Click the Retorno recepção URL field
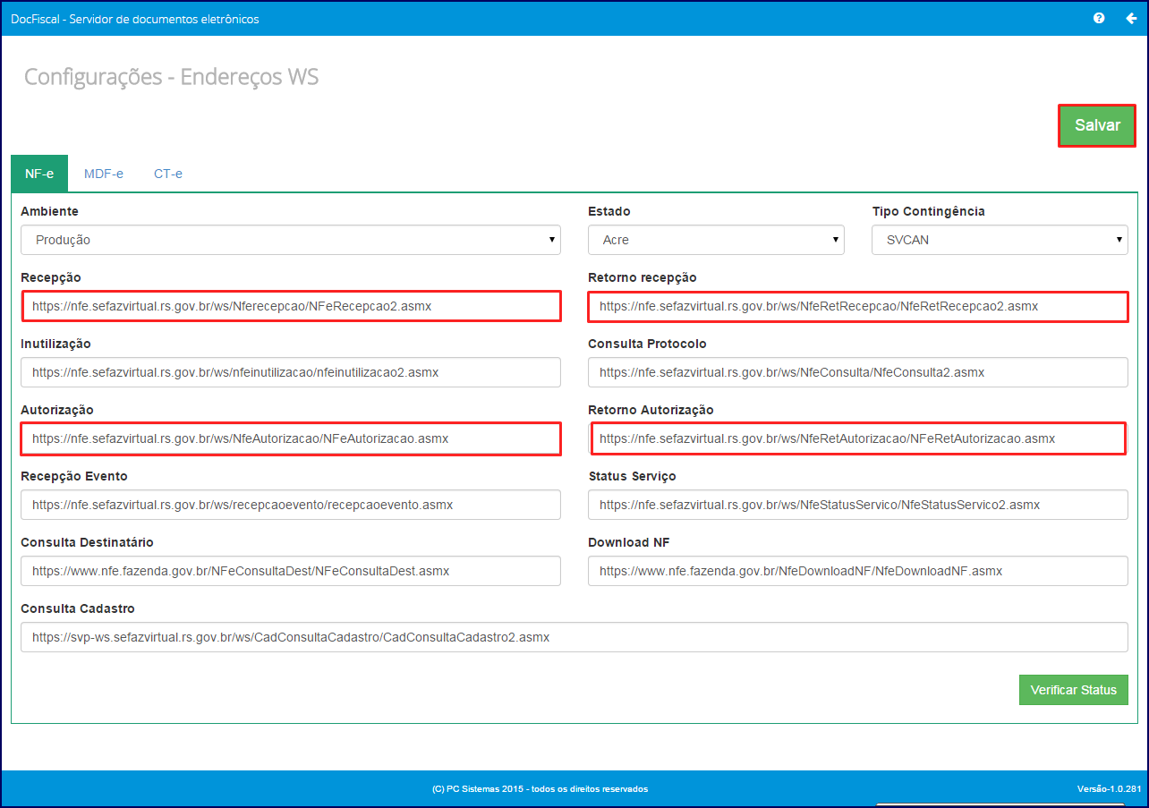The height and width of the screenshot is (808, 1149). [858, 306]
